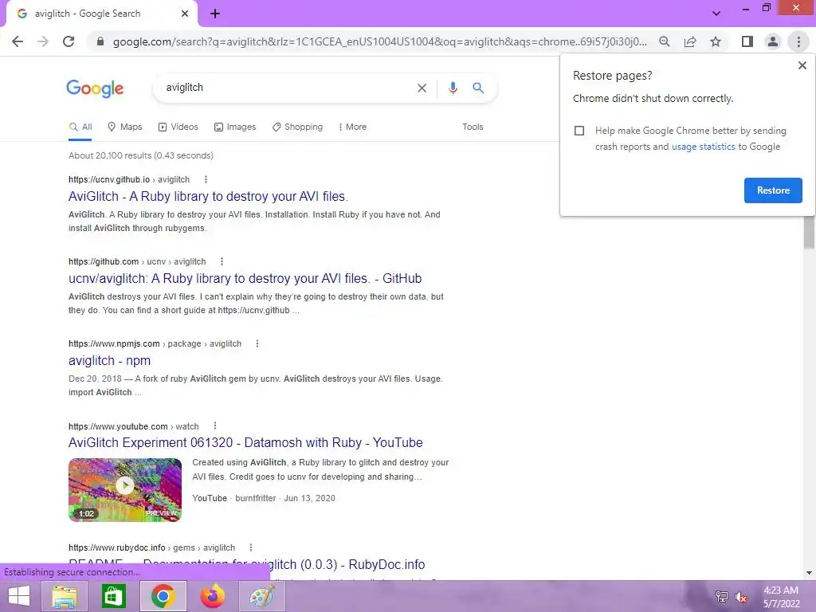Click the Chrome taskbar icon
This screenshot has height=612, width=816.
[163, 596]
